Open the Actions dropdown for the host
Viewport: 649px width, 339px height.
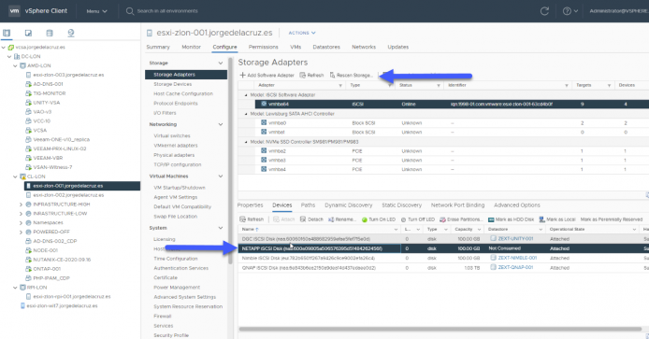click(x=302, y=33)
